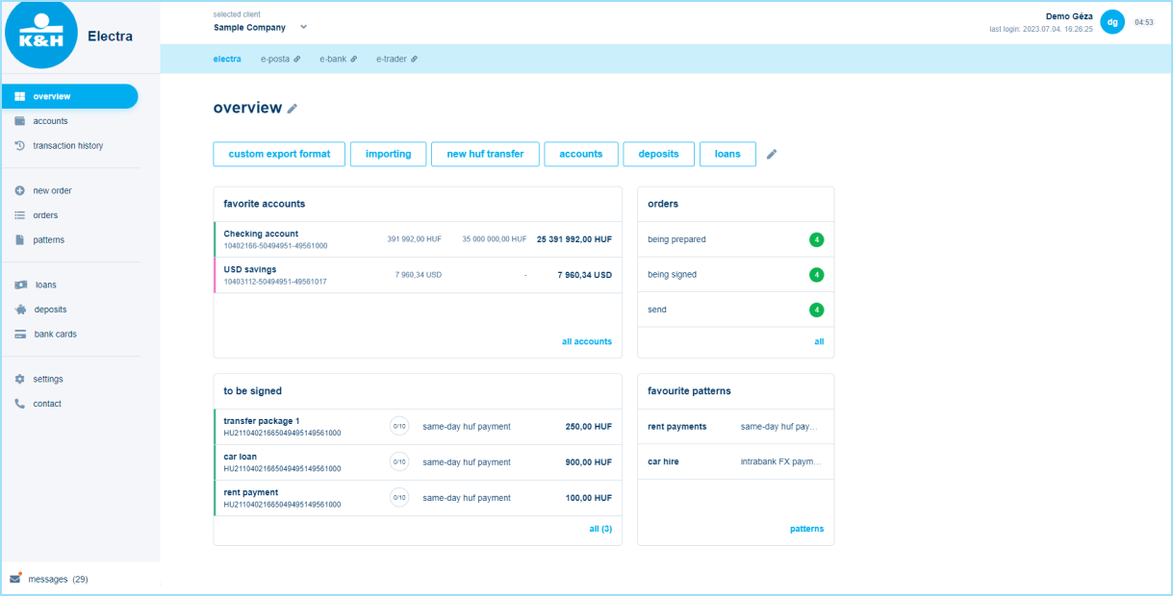Click the new order plus icon
Screen dimensions: 1173x596
pos(19,190)
